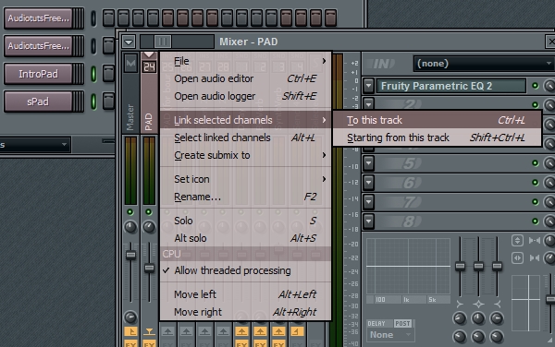Screen dimensions: 555x347
Task: Click the first step button in IntroPad row
Action: point(108,74)
